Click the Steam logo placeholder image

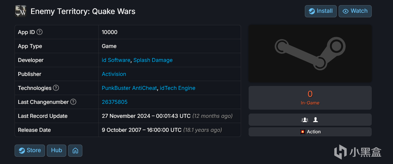tap(310, 53)
